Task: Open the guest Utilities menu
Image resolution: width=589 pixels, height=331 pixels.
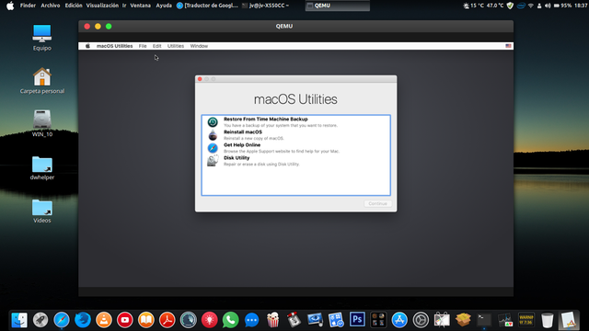Action: (x=176, y=46)
